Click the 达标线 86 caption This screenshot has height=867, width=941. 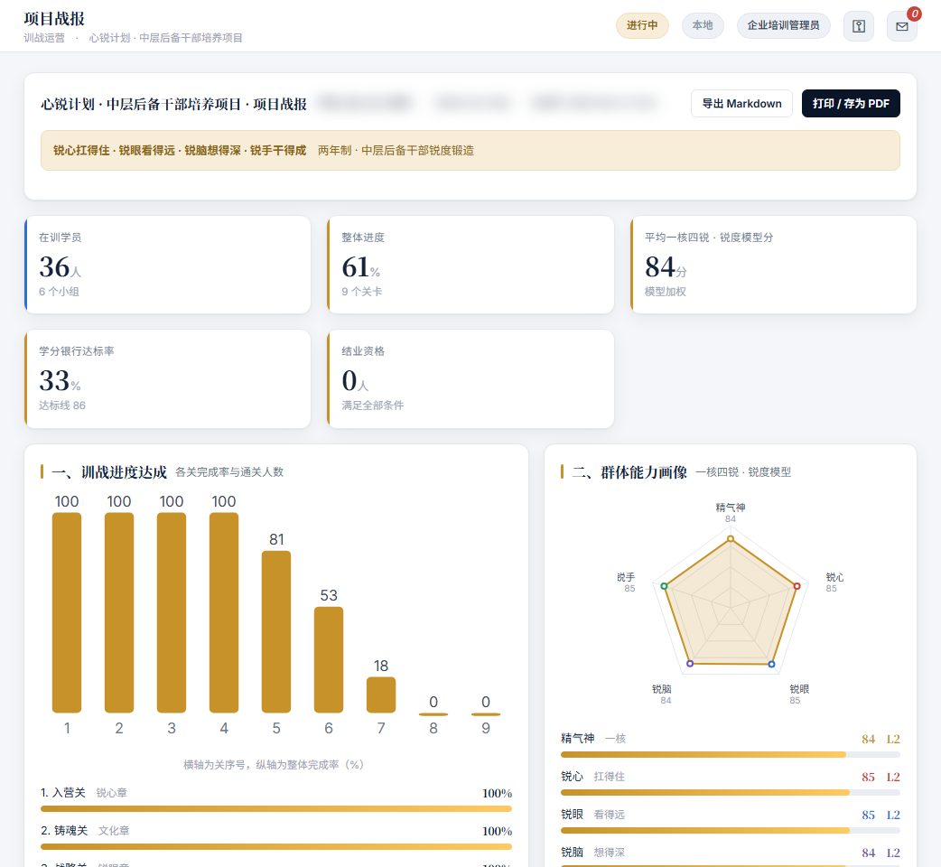(62, 406)
